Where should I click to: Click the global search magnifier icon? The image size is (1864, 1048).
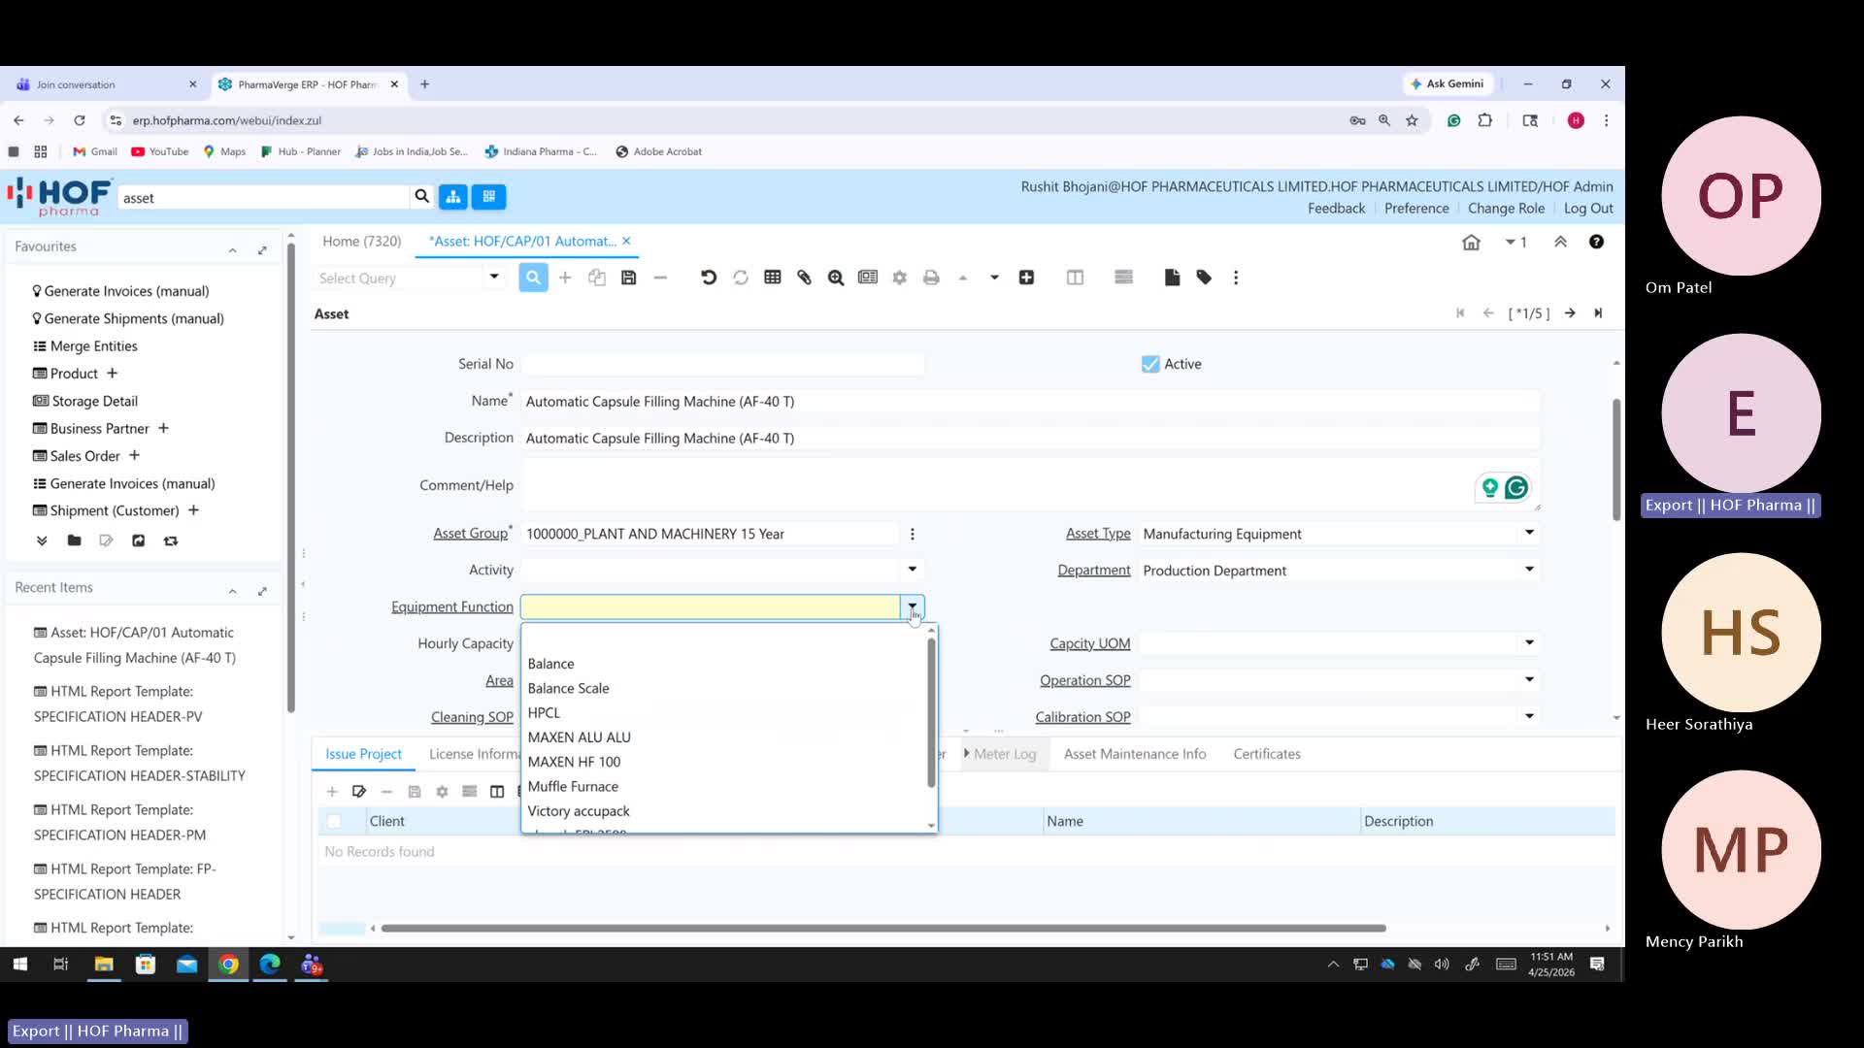click(421, 196)
